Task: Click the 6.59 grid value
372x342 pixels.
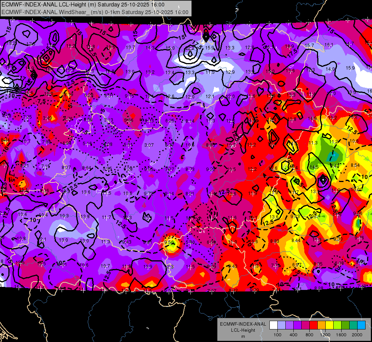Action: (x=211, y=242)
